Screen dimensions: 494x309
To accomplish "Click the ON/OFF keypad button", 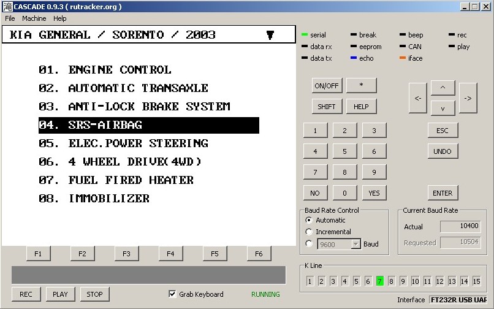I will tap(327, 86).
